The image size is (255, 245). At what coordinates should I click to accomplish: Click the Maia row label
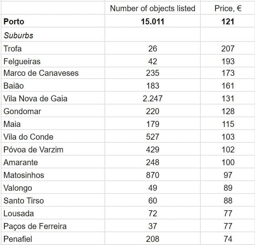point(12,124)
